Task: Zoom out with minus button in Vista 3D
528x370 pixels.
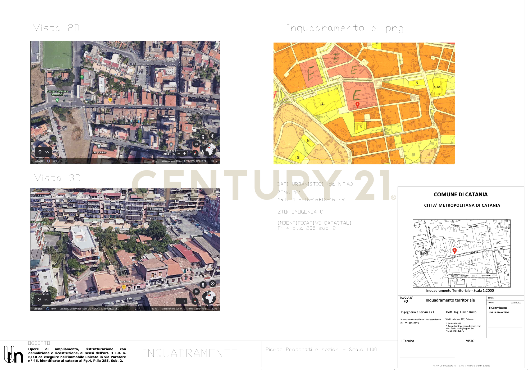Action: [x=179, y=301]
